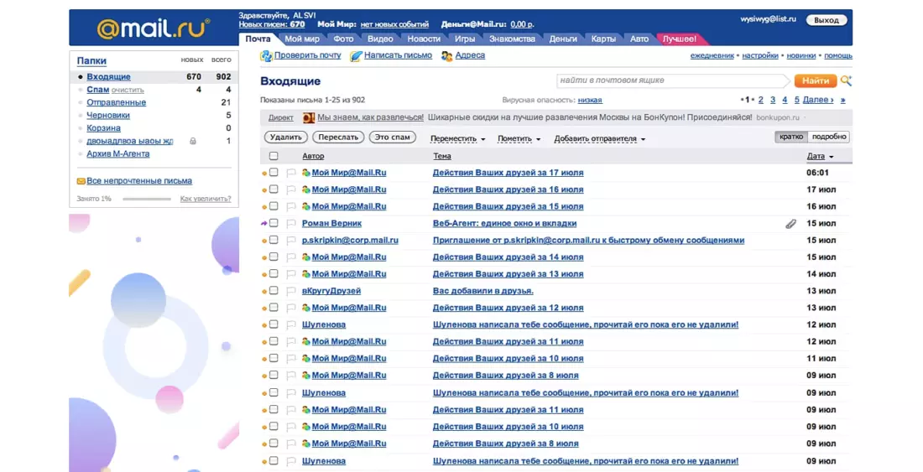Click the envelope icon for unread letters
The width and height of the screenshot is (923, 472).
(81, 181)
